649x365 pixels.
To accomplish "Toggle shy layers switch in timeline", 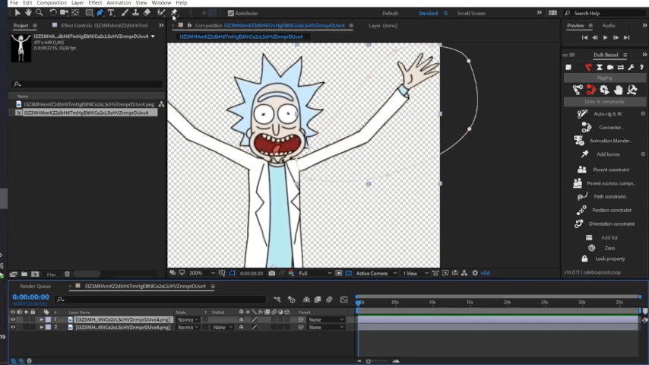I will tap(306, 299).
